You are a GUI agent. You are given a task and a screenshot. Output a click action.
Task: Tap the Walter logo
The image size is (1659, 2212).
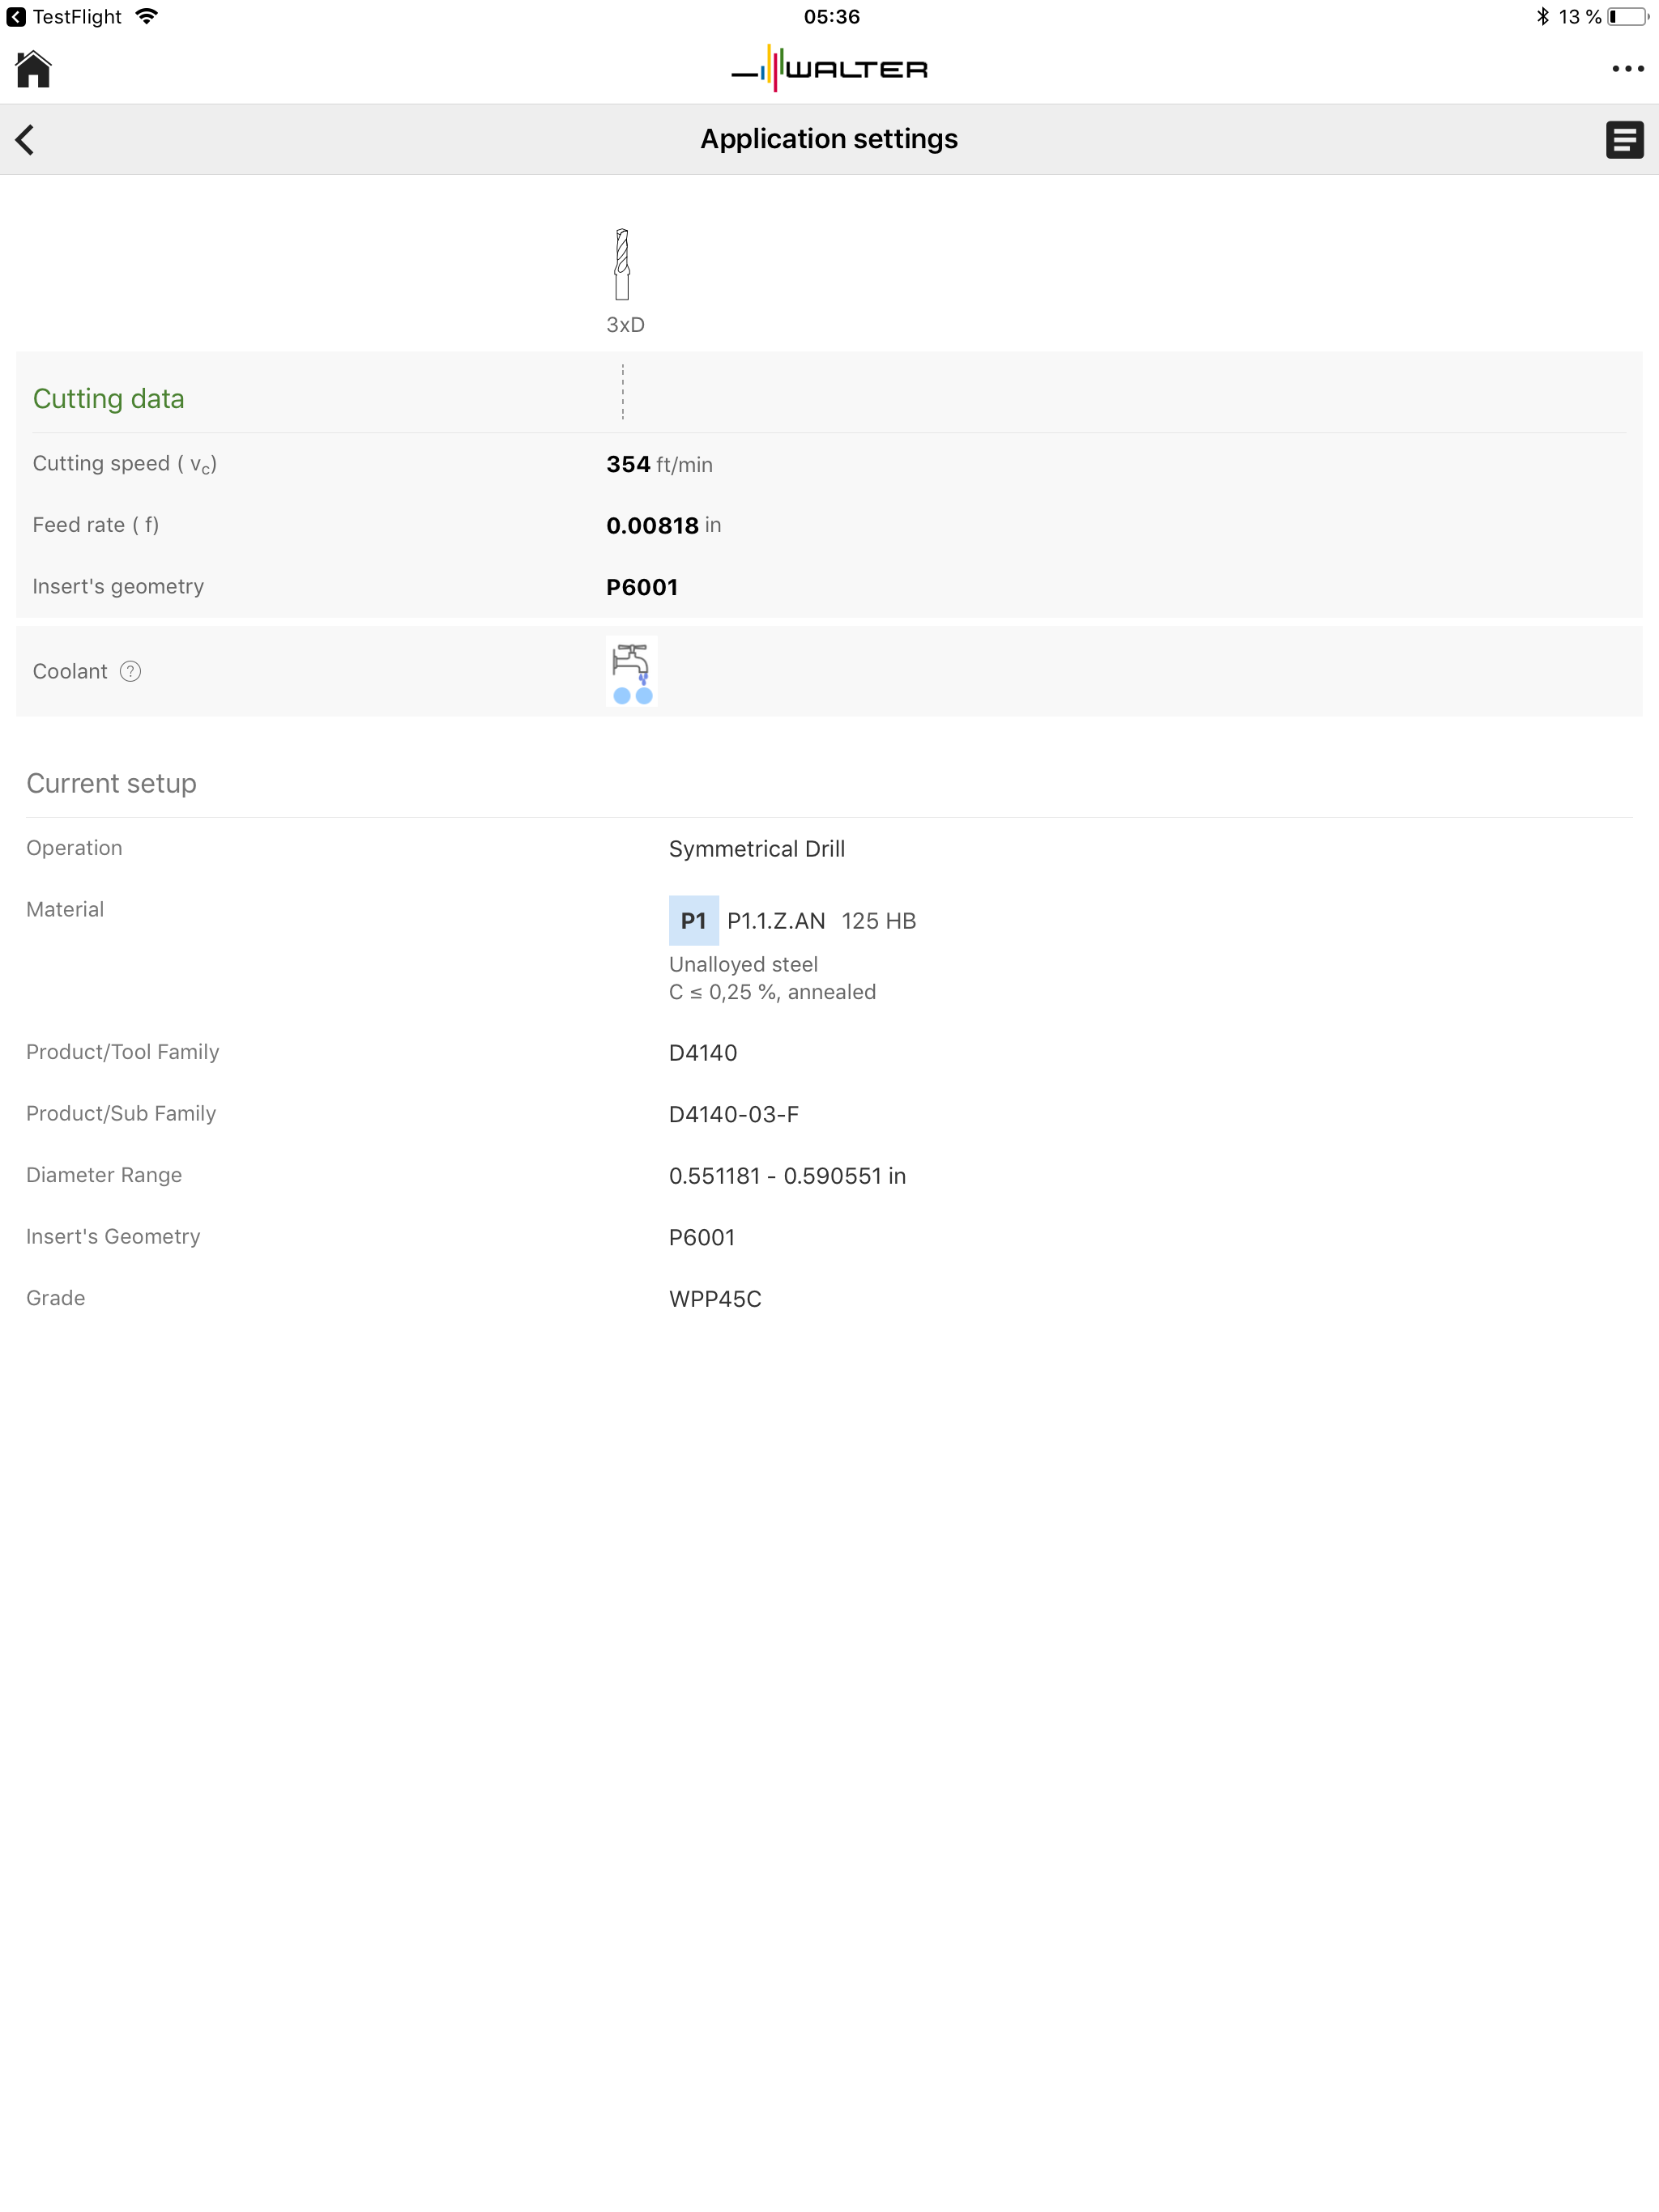[x=829, y=68]
